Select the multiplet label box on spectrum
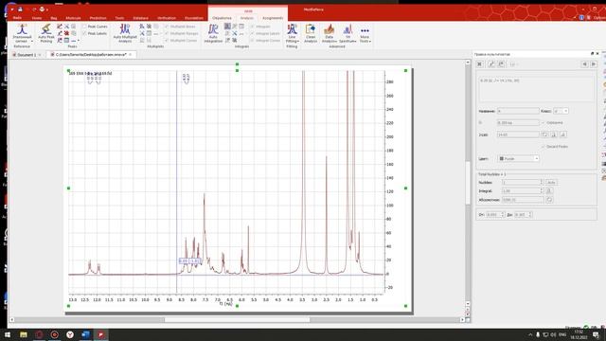The width and height of the screenshot is (606, 341). (189, 261)
